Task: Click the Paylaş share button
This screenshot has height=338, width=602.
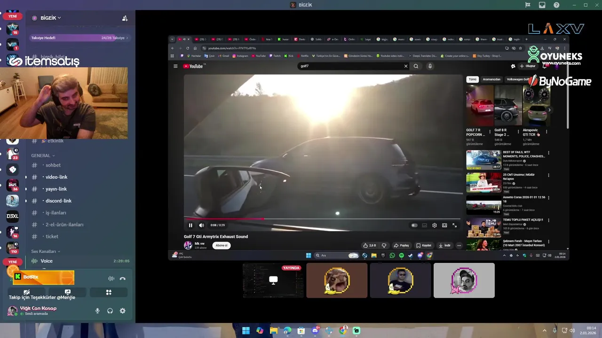Action: tap(402, 246)
